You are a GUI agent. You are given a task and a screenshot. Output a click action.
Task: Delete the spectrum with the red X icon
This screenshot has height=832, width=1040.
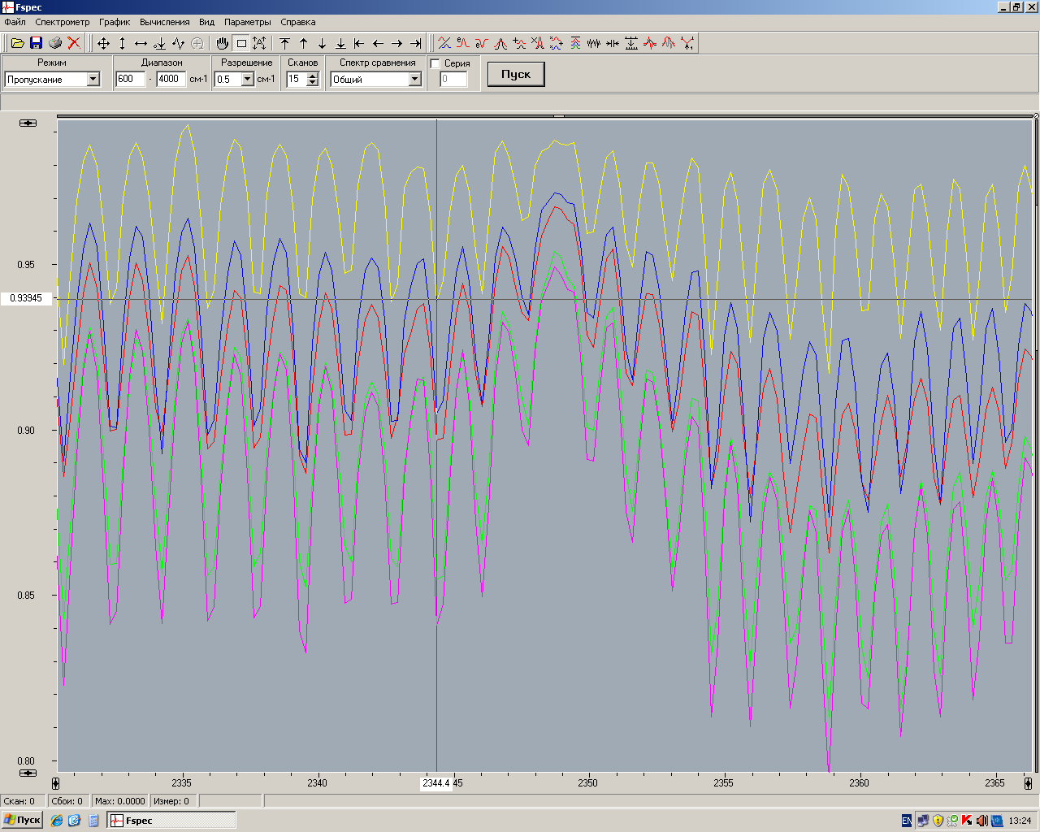click(x=74, y=43)
